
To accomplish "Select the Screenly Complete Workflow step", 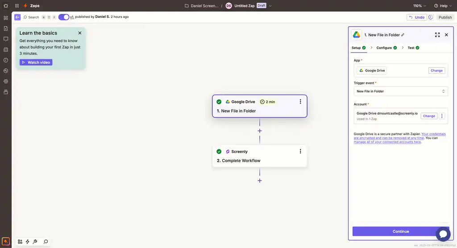I will (260, 156).
